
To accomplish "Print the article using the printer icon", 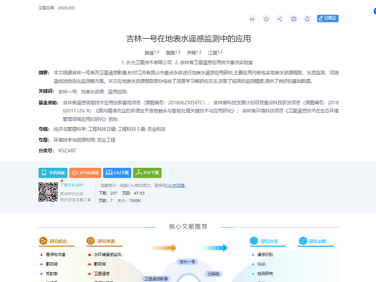I will tap(294, 19).
